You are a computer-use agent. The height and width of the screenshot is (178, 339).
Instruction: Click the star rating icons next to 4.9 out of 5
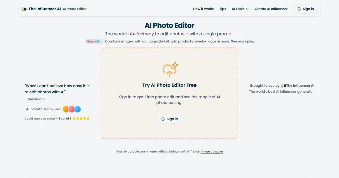[81, 118]
